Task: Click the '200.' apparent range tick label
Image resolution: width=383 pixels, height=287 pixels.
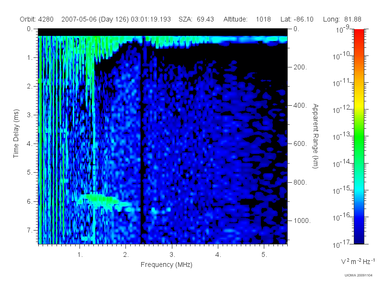Action: click(300, 67)
